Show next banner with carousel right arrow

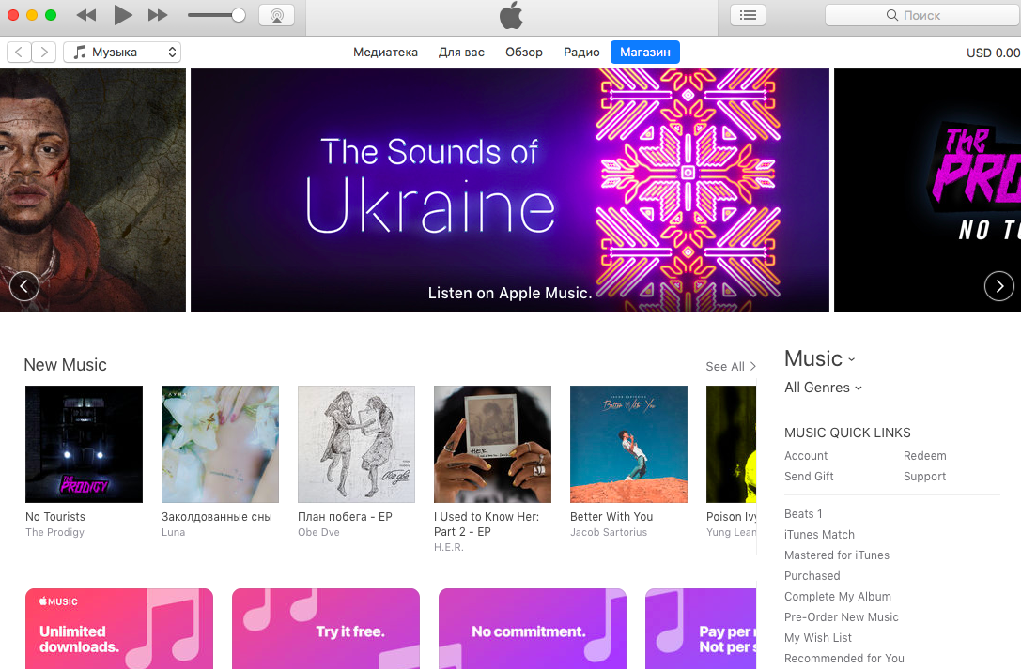pos(998,286)
